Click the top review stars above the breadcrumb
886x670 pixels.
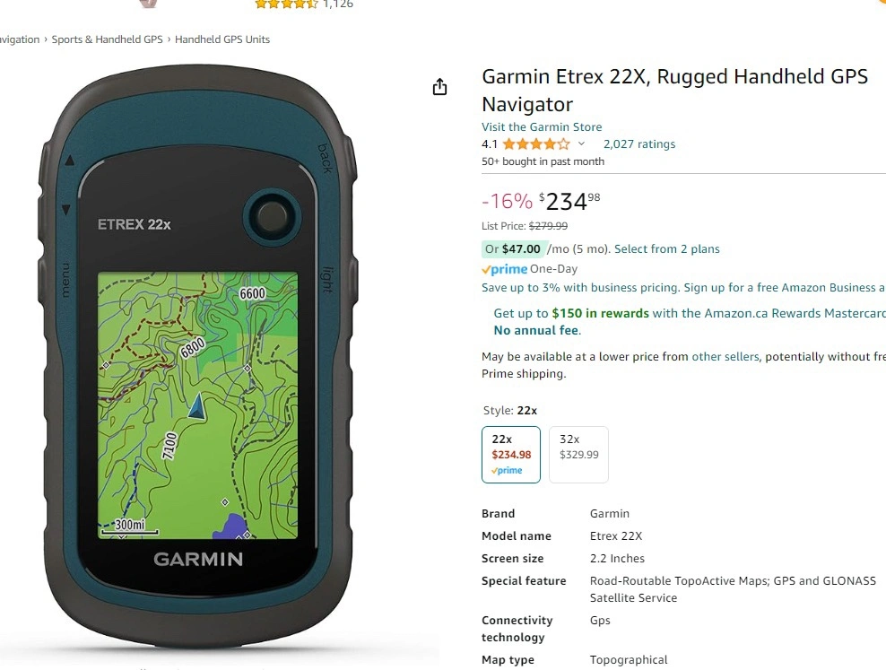pyautogui.click(x=286, y=4)
